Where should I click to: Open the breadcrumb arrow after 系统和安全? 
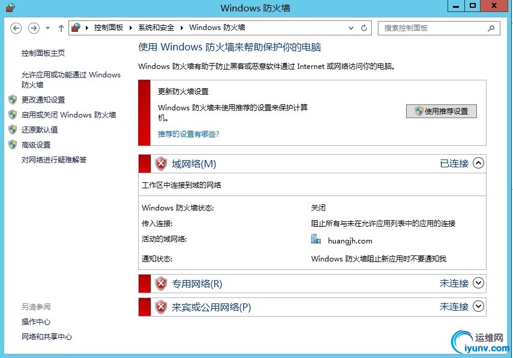[x=182, y=28]
